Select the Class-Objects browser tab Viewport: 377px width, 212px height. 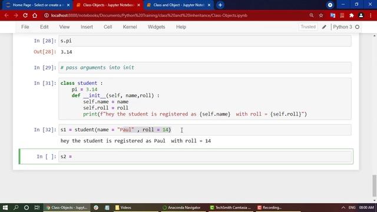[108, 5]
